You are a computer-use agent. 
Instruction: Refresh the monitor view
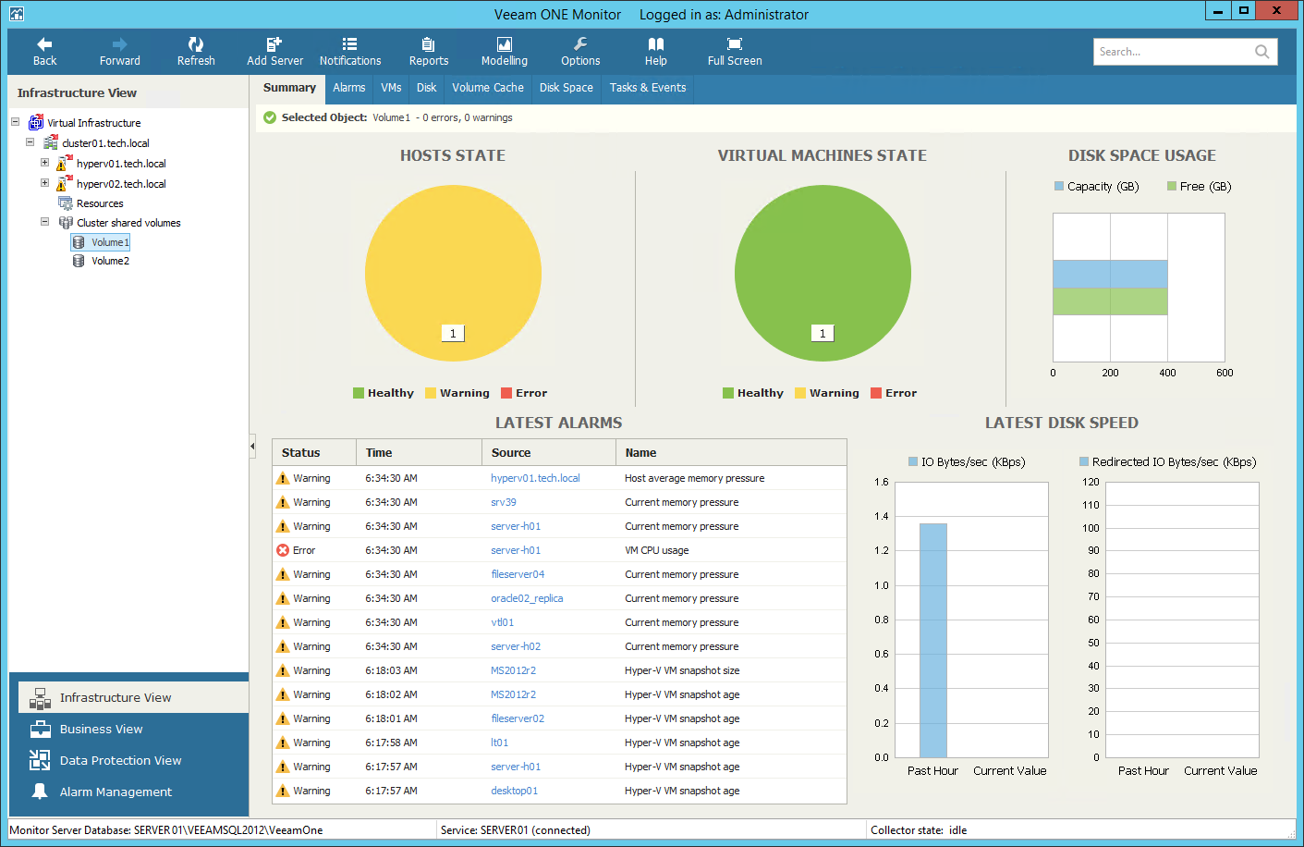(196, 52)
